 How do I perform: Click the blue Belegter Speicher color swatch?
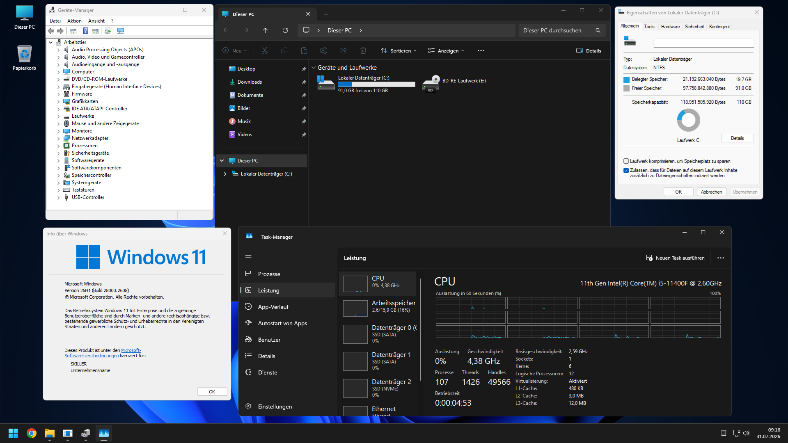click(626, 80)
